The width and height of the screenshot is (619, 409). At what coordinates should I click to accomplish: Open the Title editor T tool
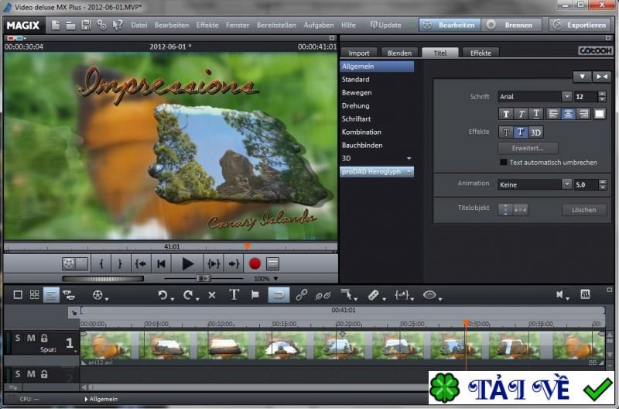pos(234,294)
